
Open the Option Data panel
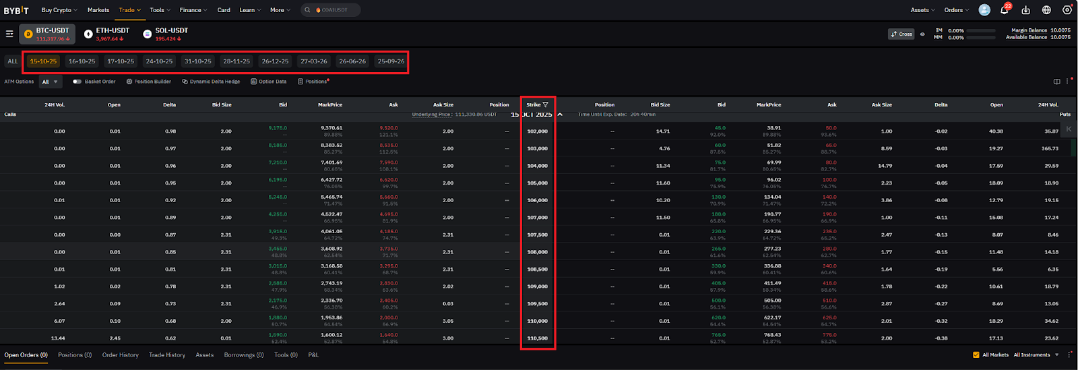[x=269, y=82]
